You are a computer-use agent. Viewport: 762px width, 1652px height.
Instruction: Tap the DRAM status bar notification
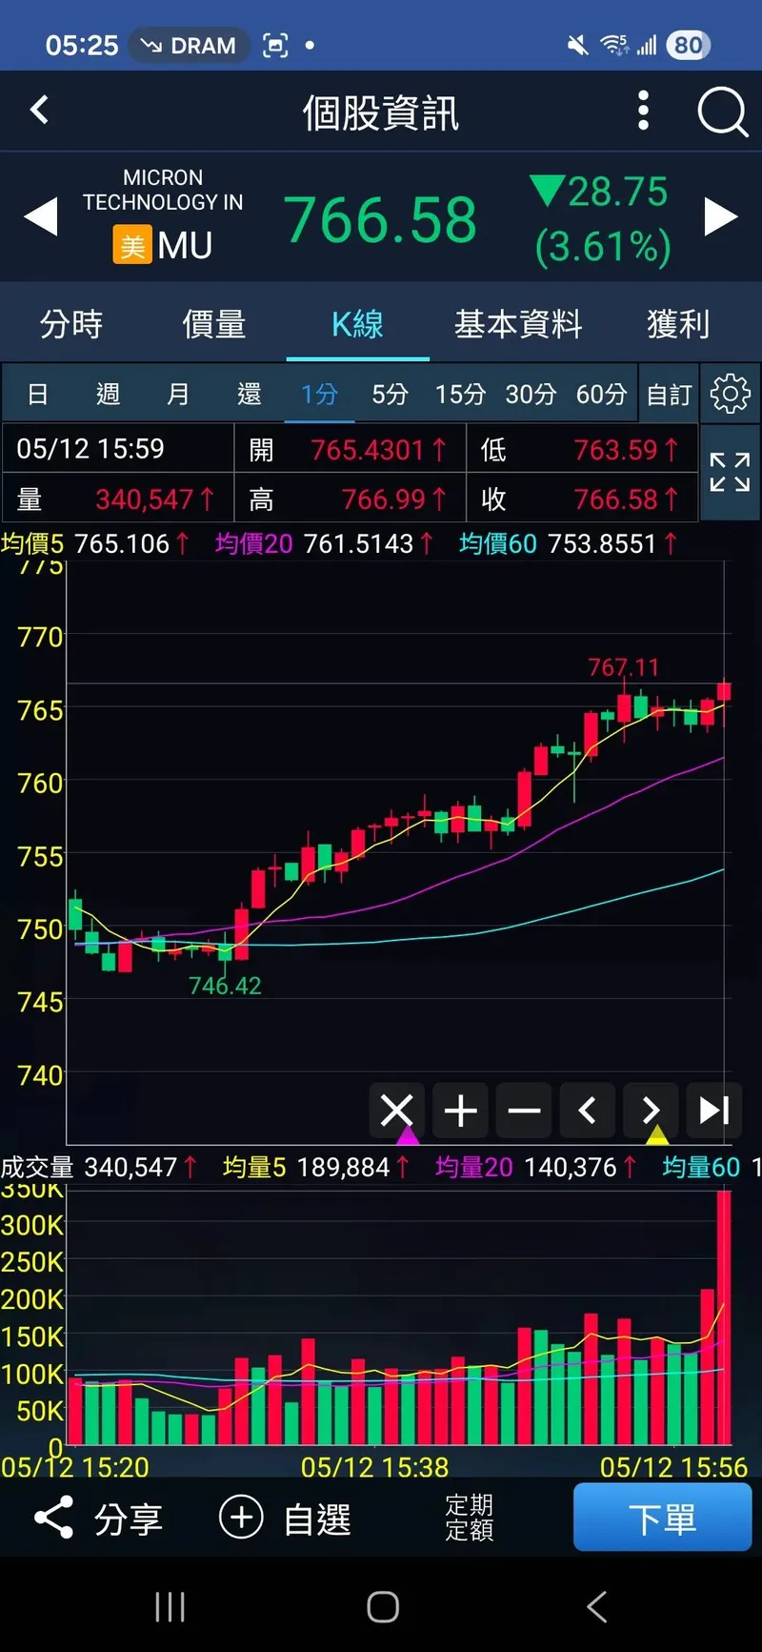coord(189,45)
